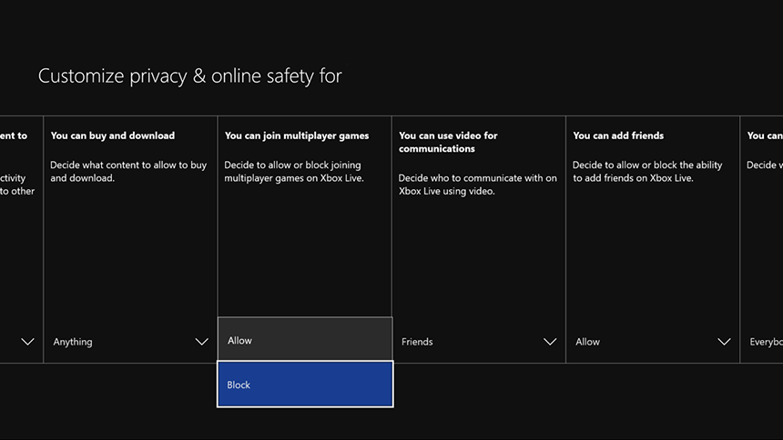783x440 pixels.
Task: Click the cut-off card heading at far right
Action: (x=765, y=135)
